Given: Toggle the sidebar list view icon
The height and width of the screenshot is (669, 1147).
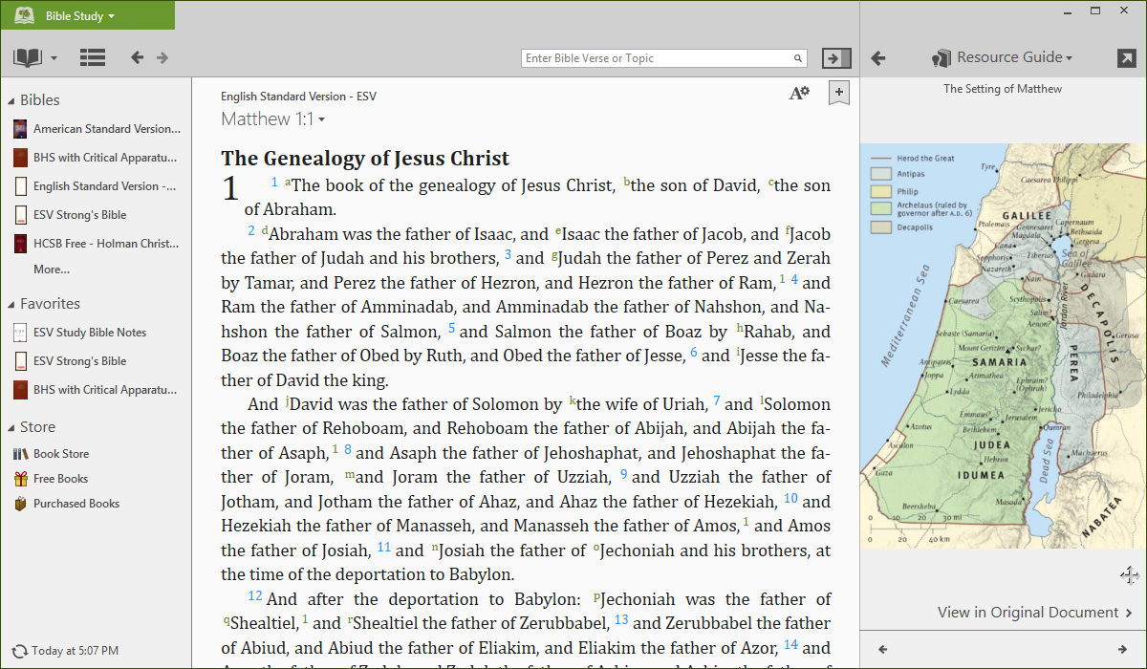Looking at the screenshot, I should [x=93, y=58].
